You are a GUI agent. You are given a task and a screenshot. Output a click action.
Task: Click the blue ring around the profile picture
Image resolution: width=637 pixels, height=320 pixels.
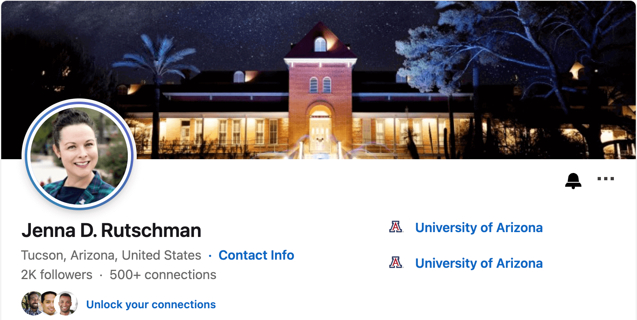[x=28, y=156]
